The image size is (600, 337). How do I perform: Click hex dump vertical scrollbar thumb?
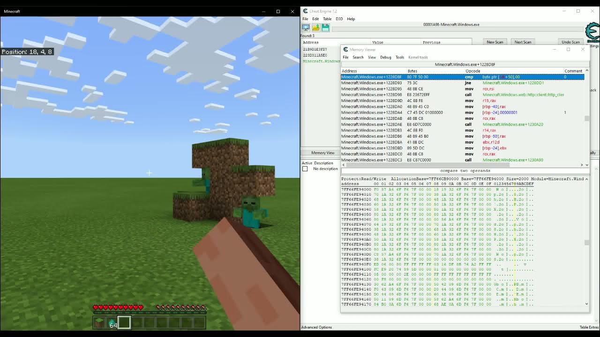pos(586,242)
